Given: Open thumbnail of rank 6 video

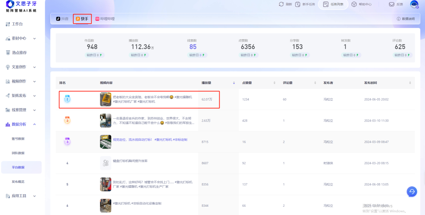Looking at the screenshot, I should coord(105,206).
